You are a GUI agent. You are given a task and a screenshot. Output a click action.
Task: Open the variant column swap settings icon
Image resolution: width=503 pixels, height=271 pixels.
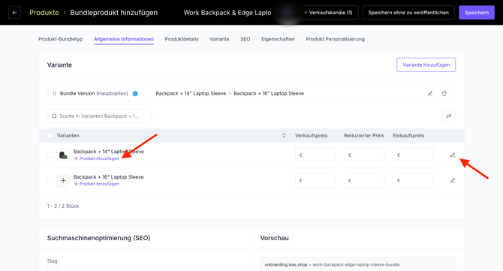(x=448, y=116)
